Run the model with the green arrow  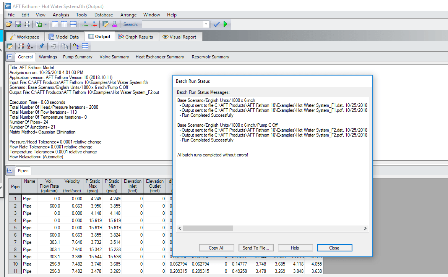pos(226,24)
